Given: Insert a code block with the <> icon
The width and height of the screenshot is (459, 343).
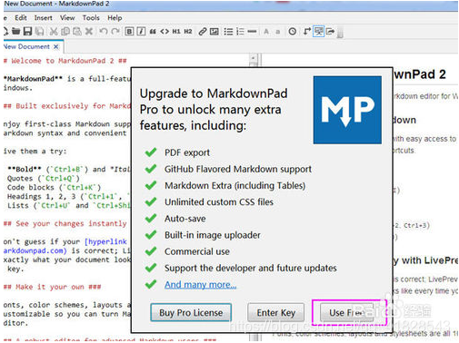Looking at the screenshot, I should coord(165,32).
